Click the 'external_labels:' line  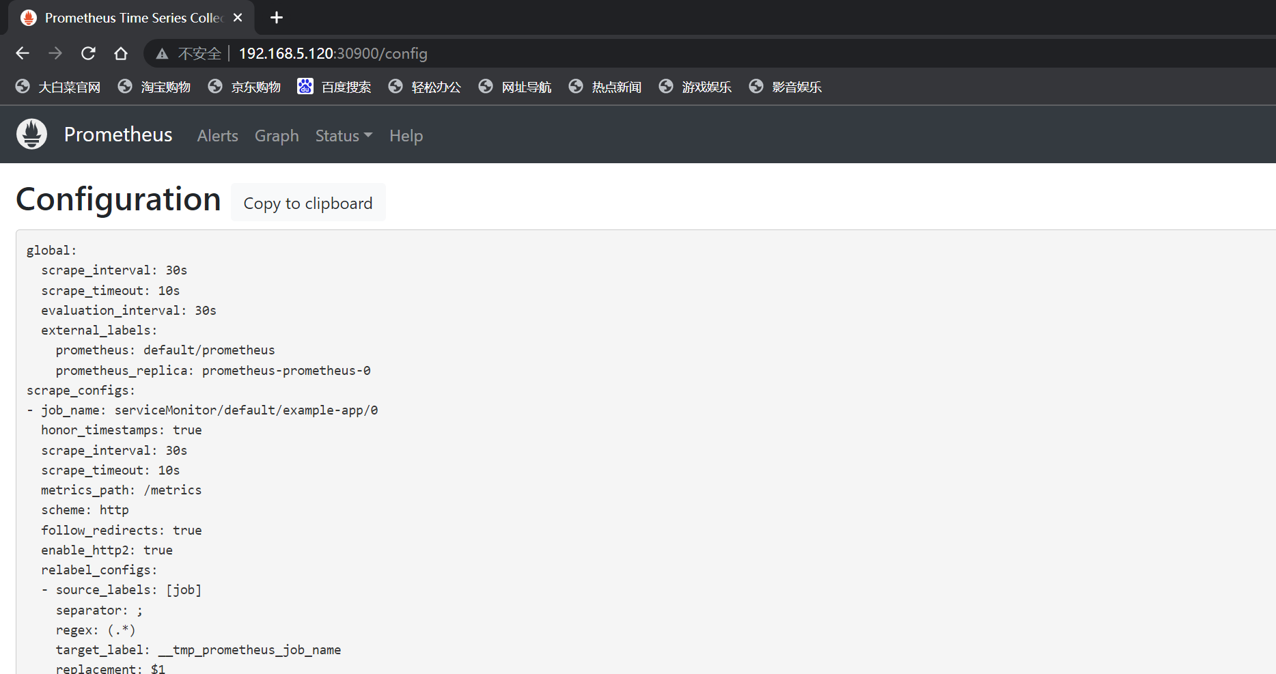pos(99,331)
